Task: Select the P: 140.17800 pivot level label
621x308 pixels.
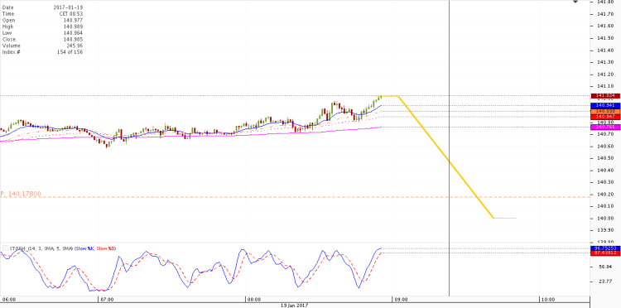Action: pos(21,194)
